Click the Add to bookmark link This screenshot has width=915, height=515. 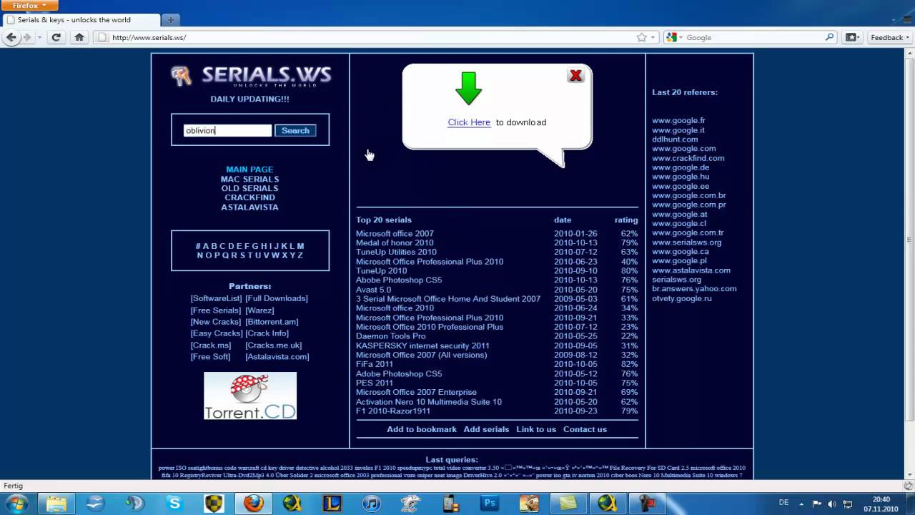[422, 429]
